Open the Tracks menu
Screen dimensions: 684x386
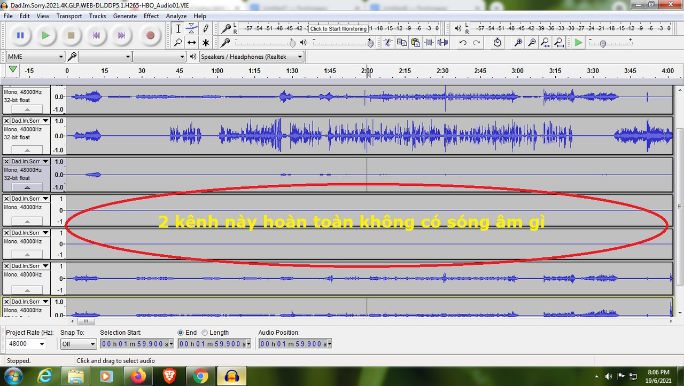pyautogui.click(x=97, y=16)
